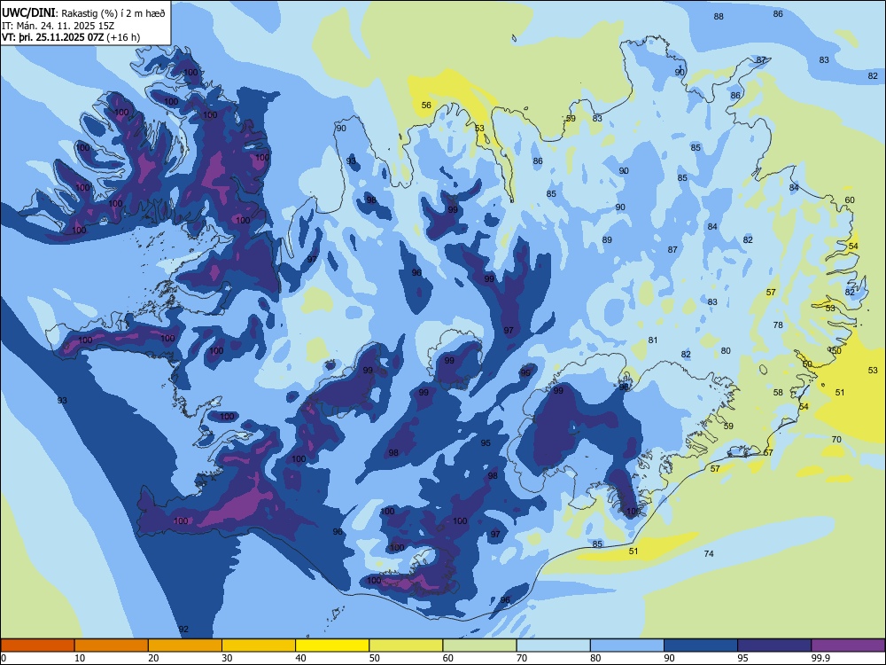886x665 pixels.
Task: Click the map humidity value '92'
Action: (183, 630)
